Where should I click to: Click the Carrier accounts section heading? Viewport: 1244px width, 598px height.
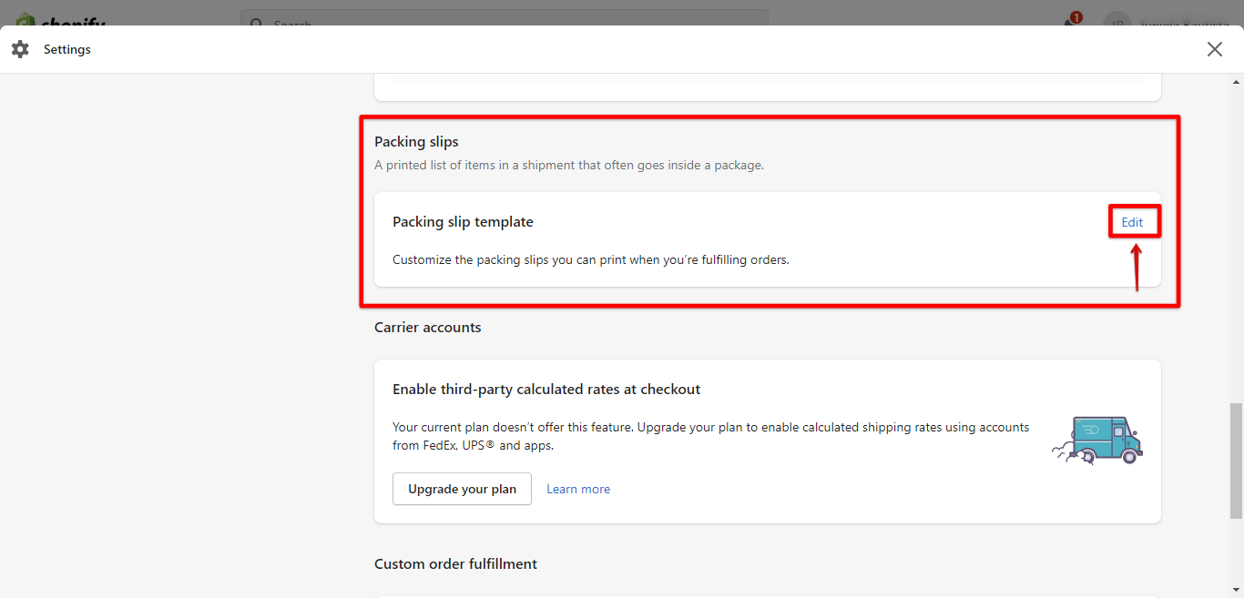click(427, 327)
